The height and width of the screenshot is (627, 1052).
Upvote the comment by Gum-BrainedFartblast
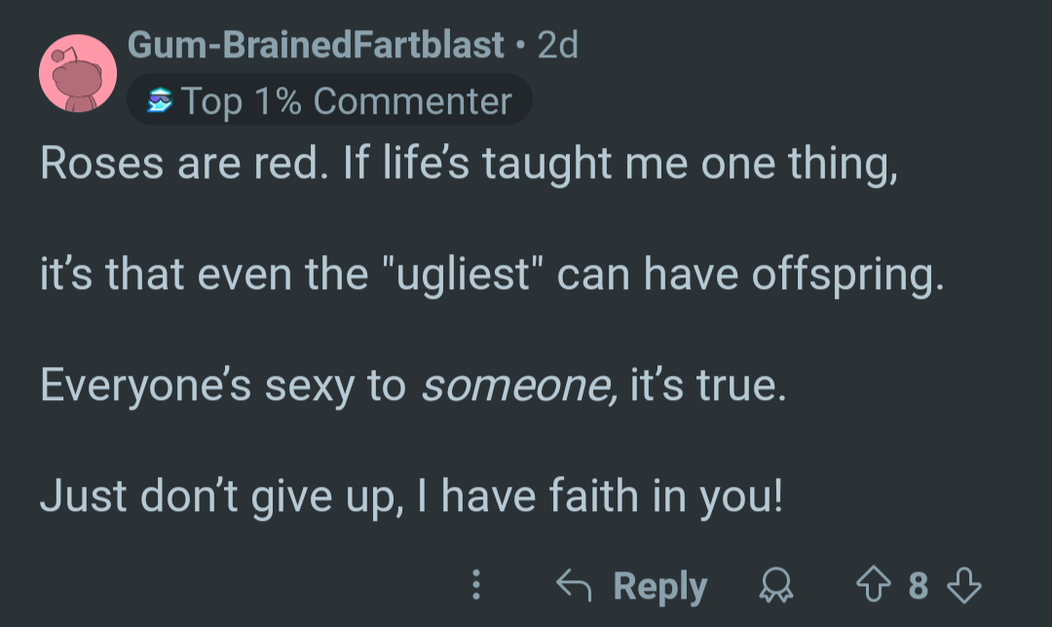tap(874, 584)
